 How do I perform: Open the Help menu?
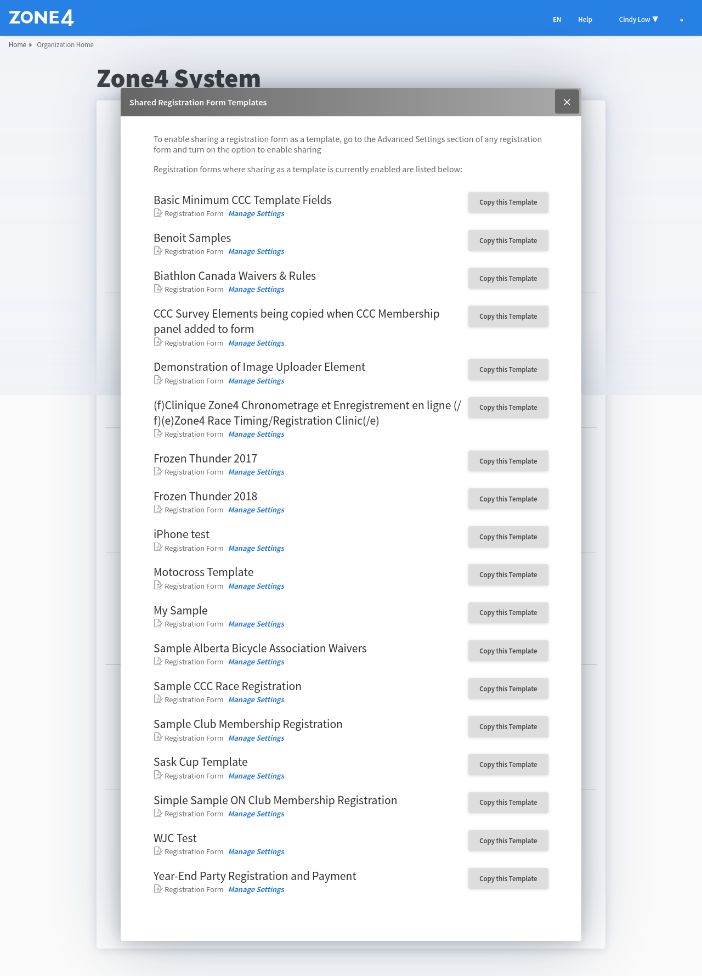(x=585, y=19)
